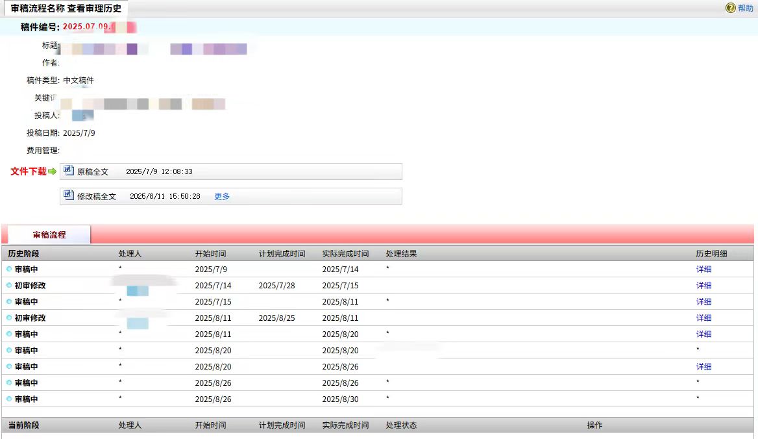Click 更多 to show more revised files
The height and width of the screenshot is (439, 758).
tap(222, 196)
